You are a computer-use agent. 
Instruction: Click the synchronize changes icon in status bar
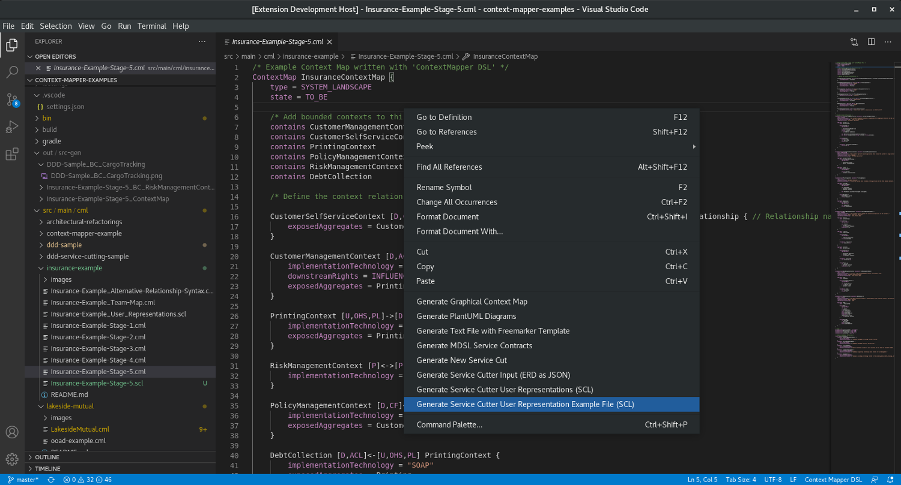pos(51,480)
